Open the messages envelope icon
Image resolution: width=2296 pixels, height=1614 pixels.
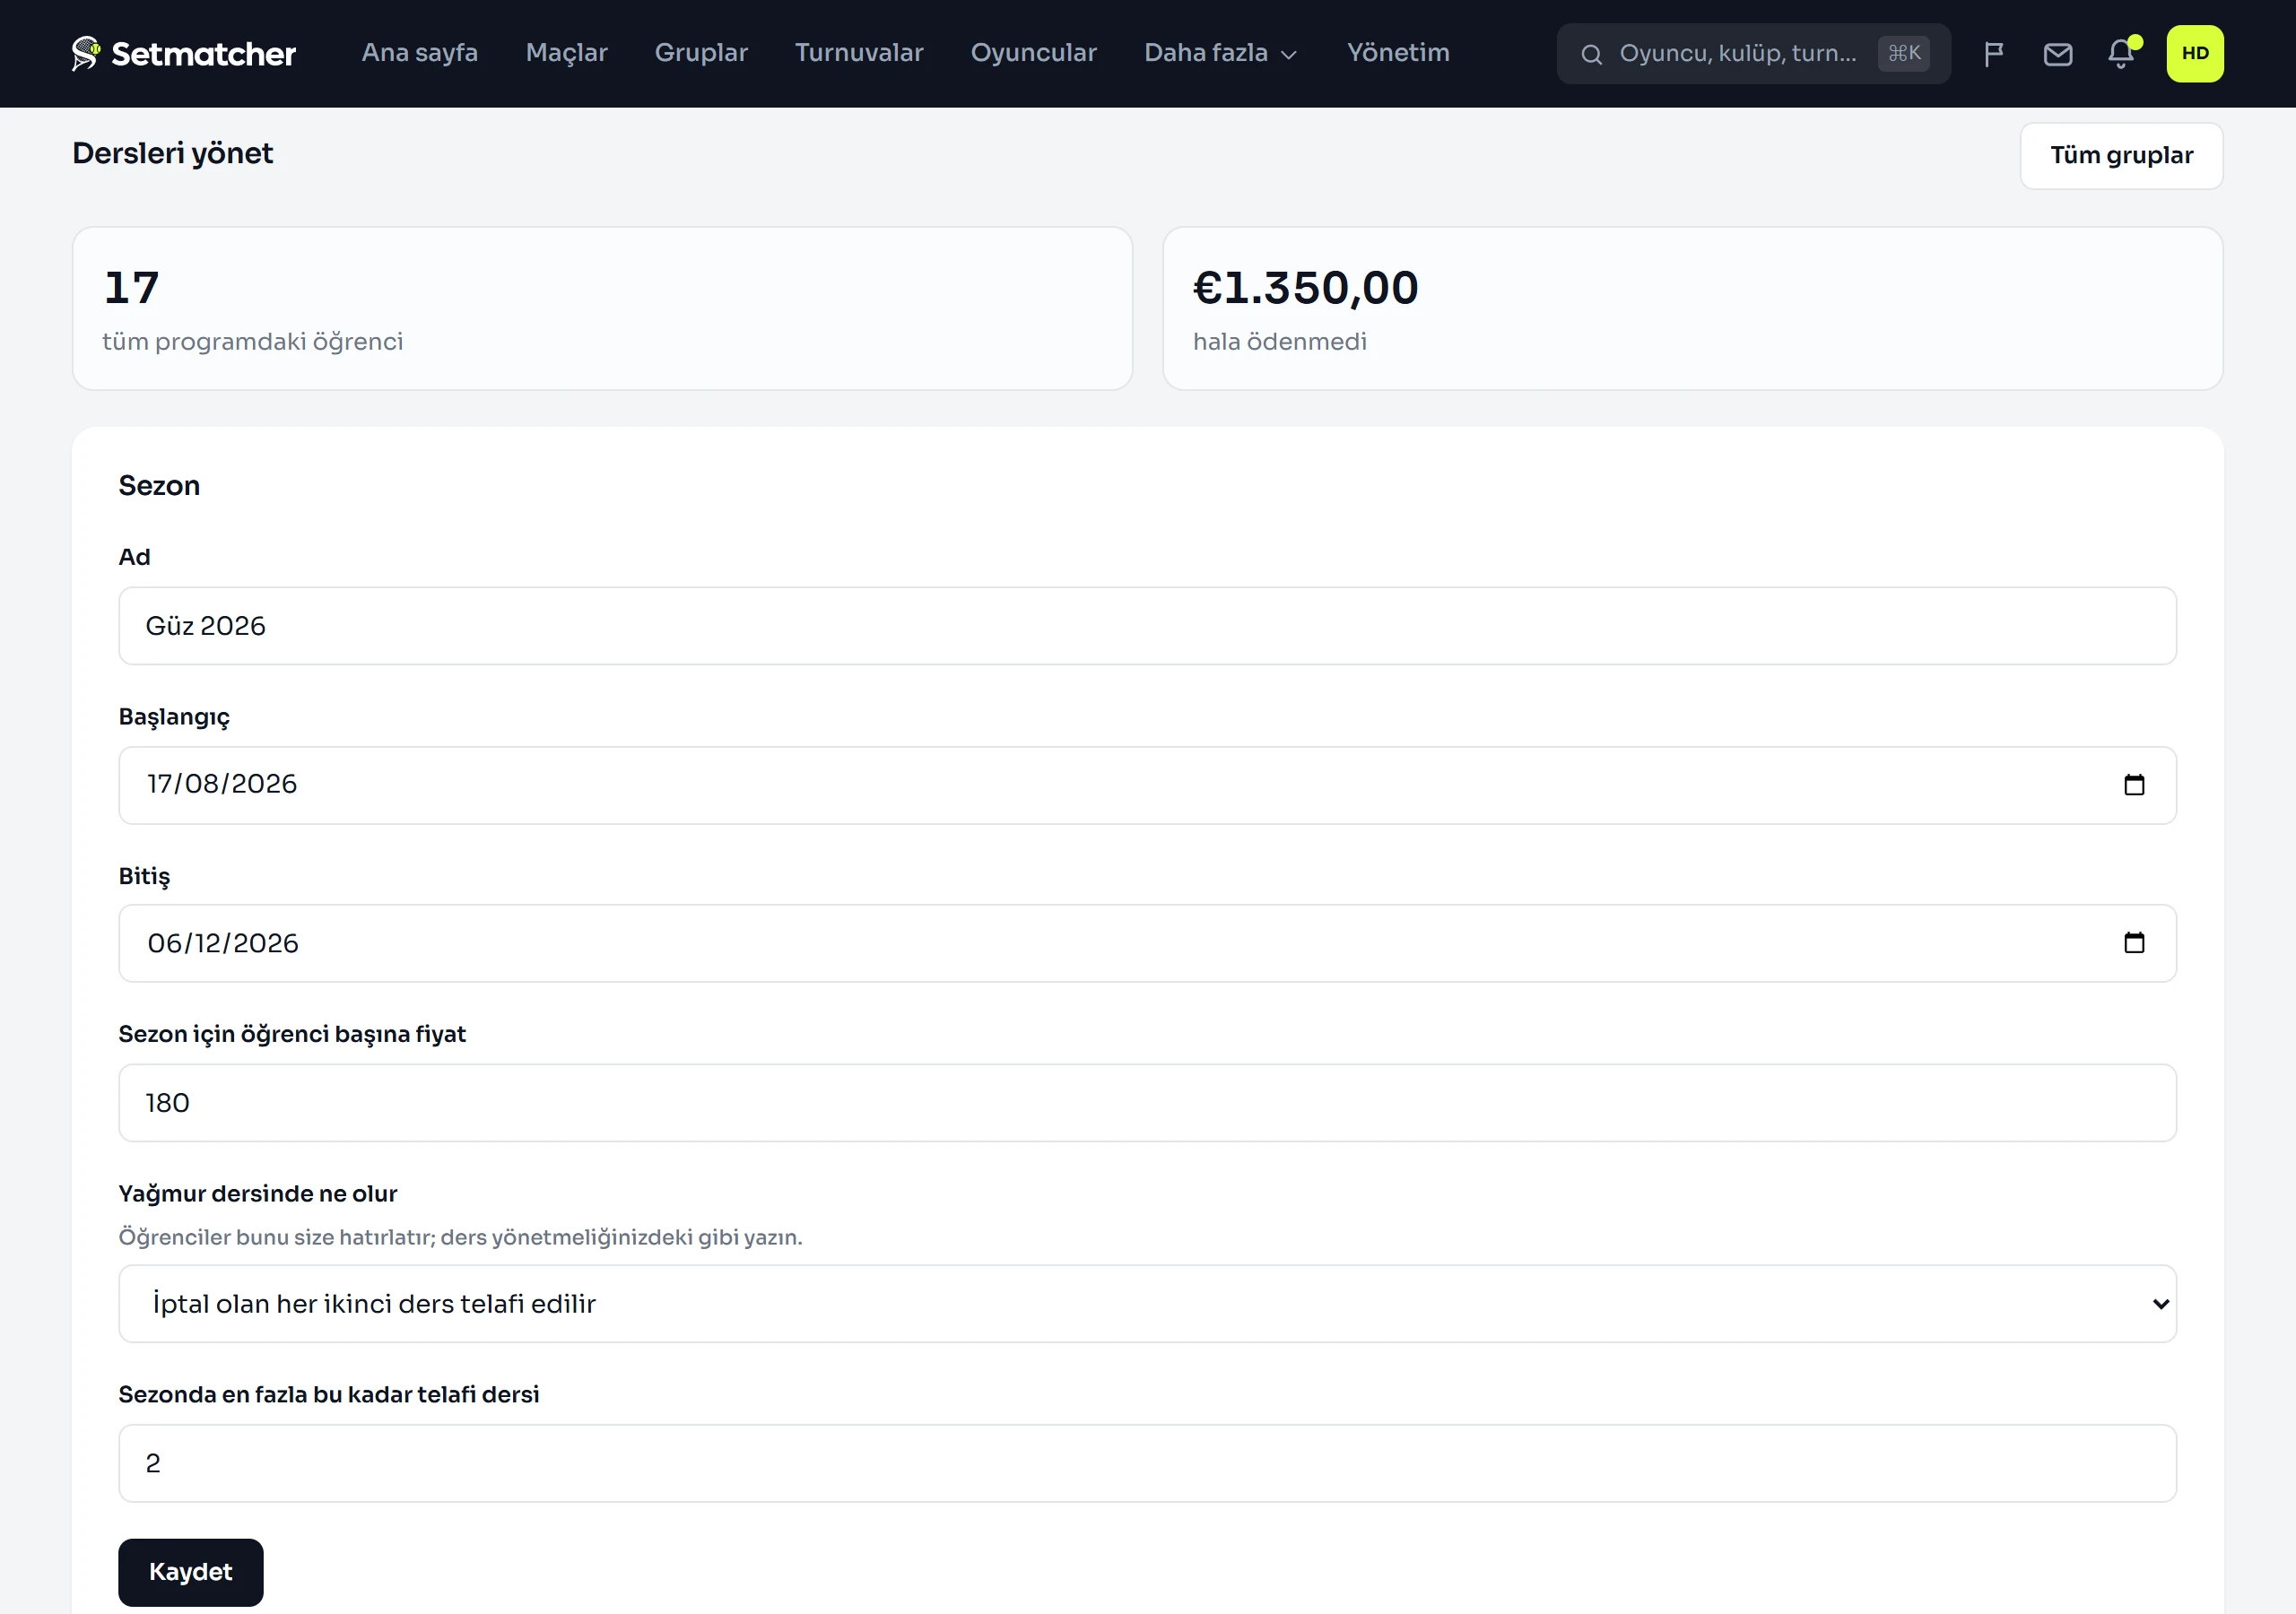pos(2057,54)
